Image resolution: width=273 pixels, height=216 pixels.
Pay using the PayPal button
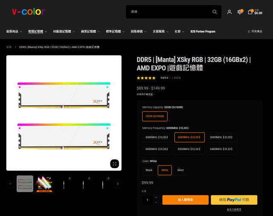pos(234,200)
